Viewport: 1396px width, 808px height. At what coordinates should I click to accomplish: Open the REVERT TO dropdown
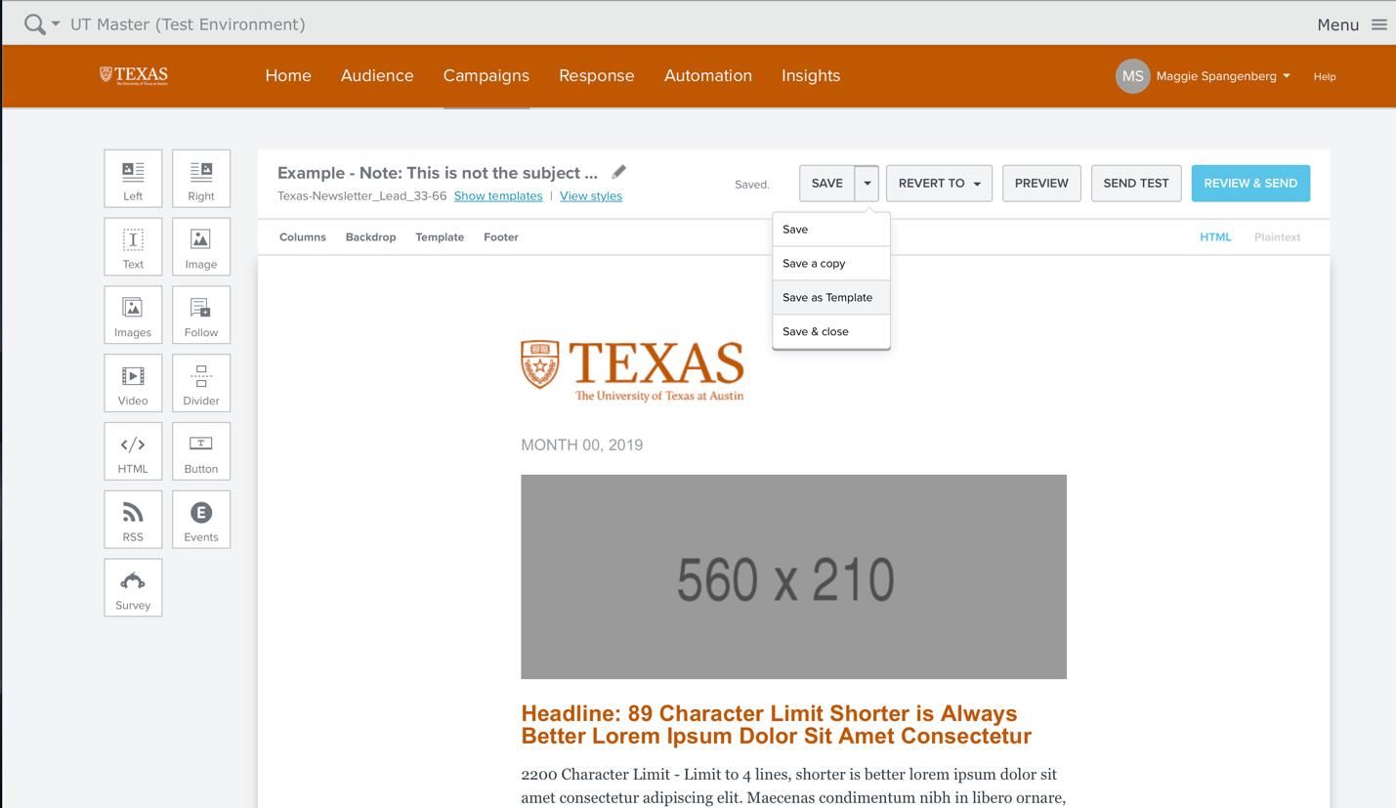click(x=939, y=183)
